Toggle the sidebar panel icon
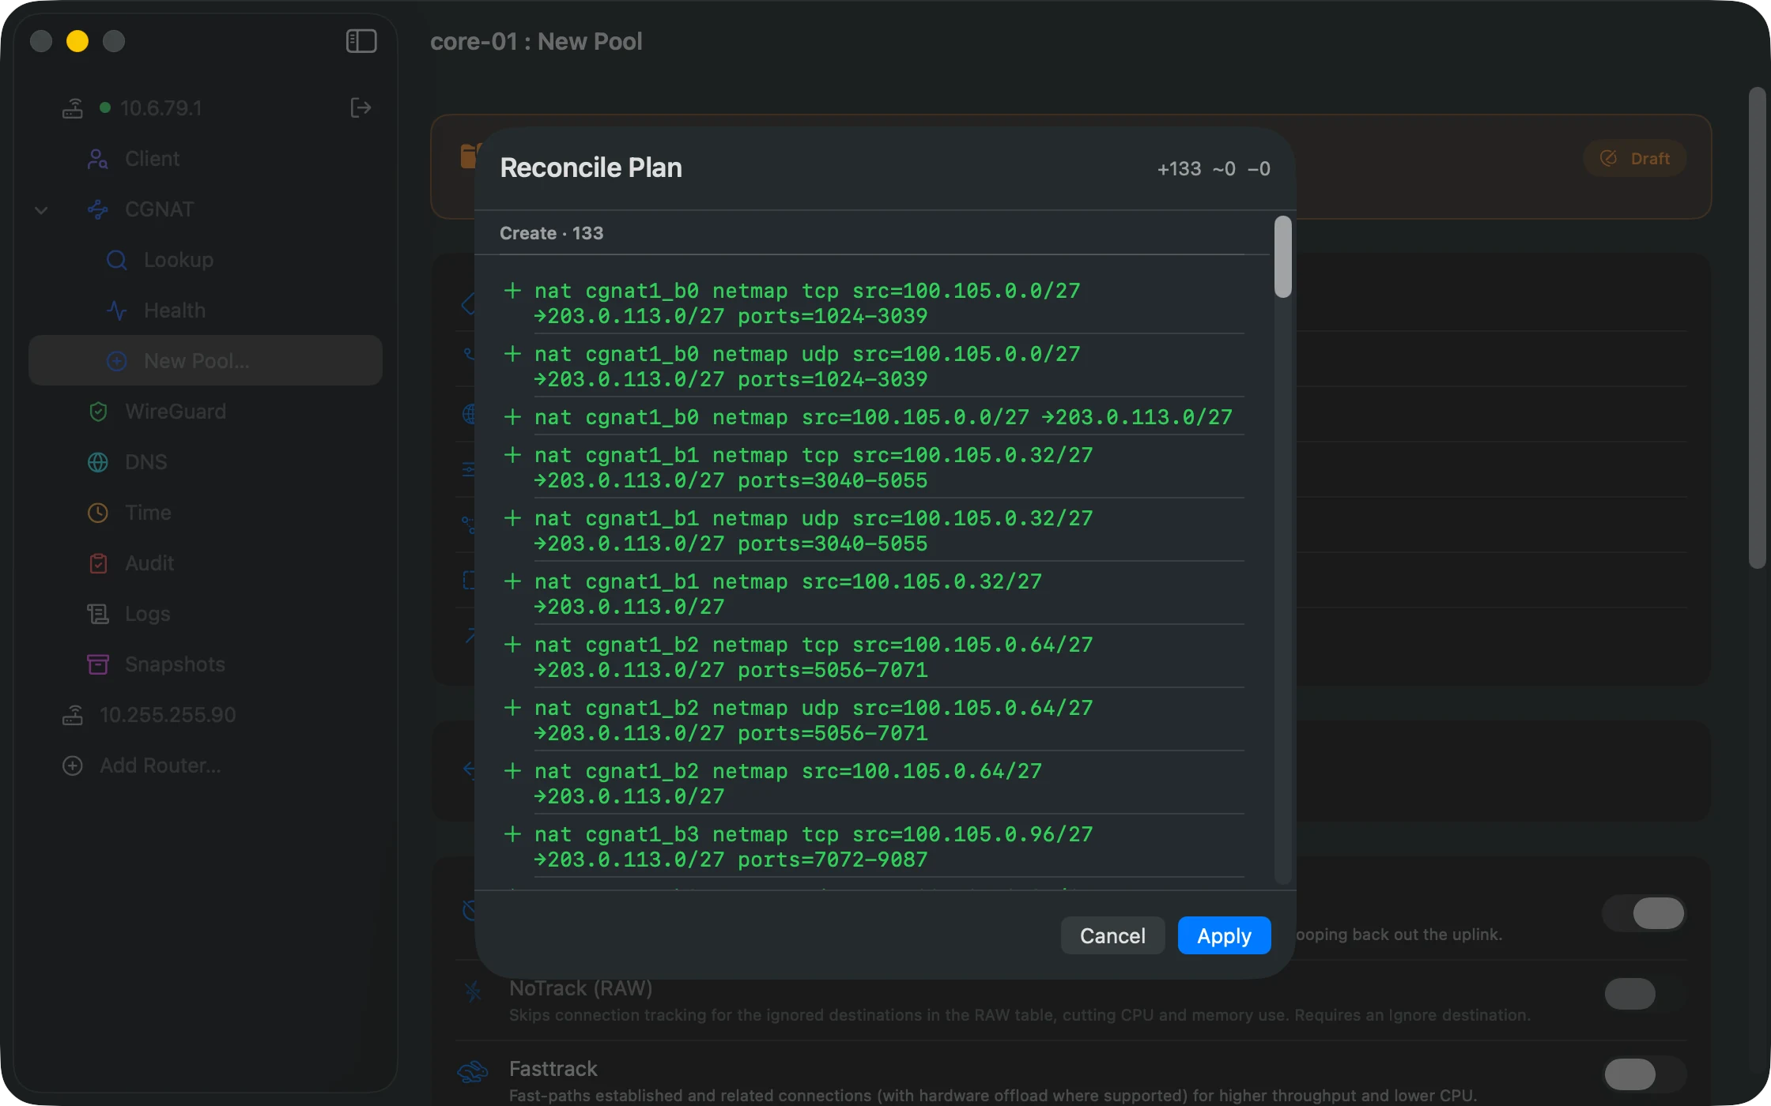1771x1106 pixels. coord(361,41)
